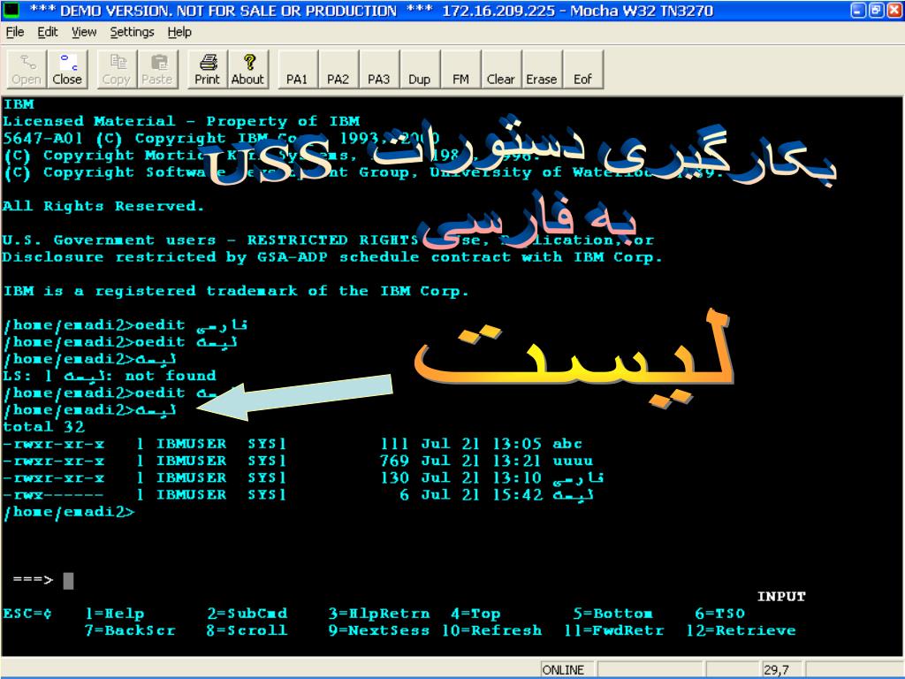
Task: Click the Copy toolbar icon
Action: click(x=117, y=69)
